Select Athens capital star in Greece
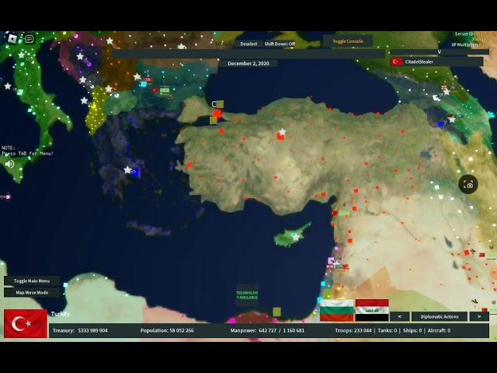Screen dimensions: 497x373 (x=127, y=170)
